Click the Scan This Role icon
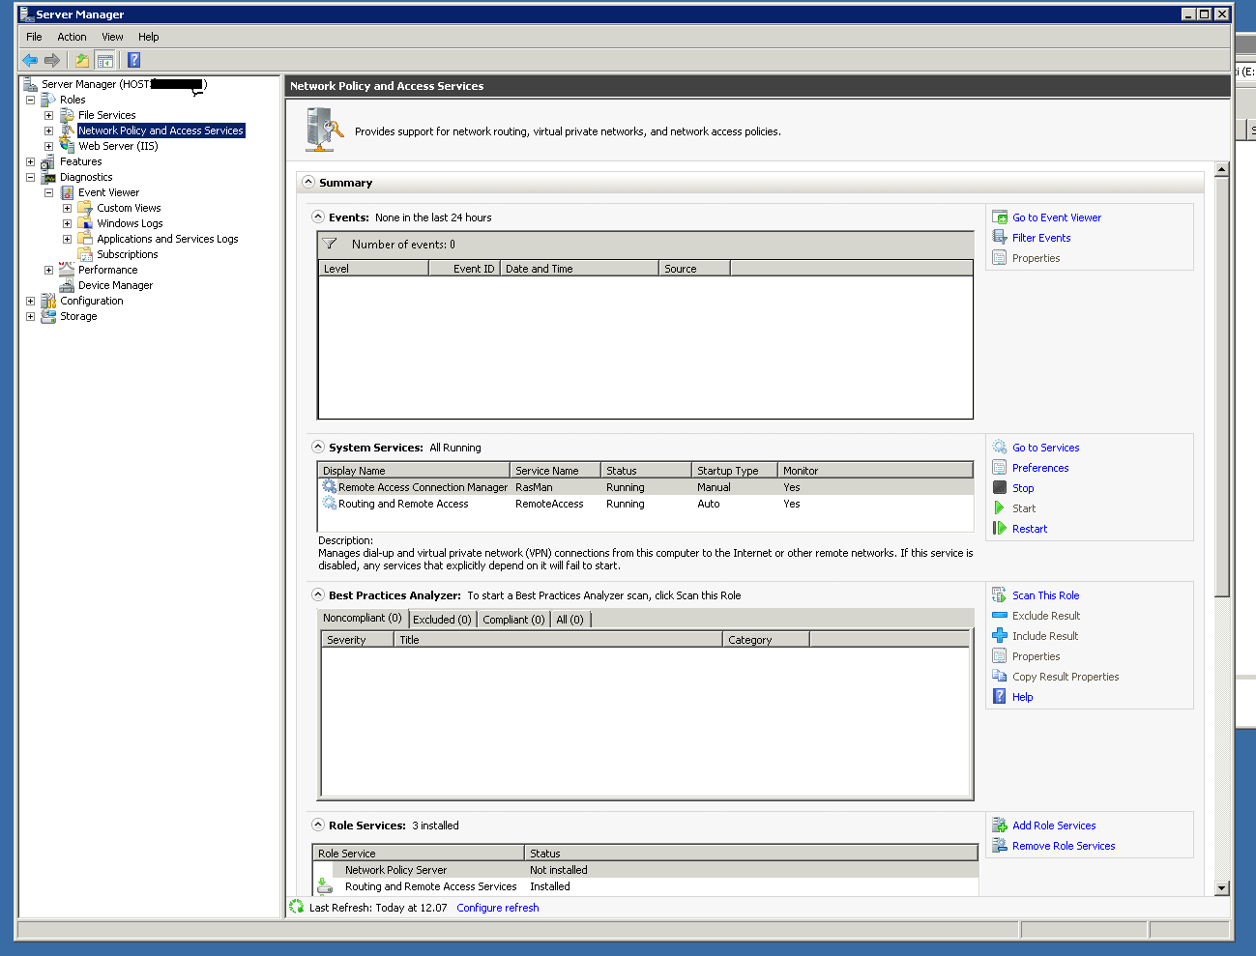Screen dimensions: 1256x956 pos(1000,595)
